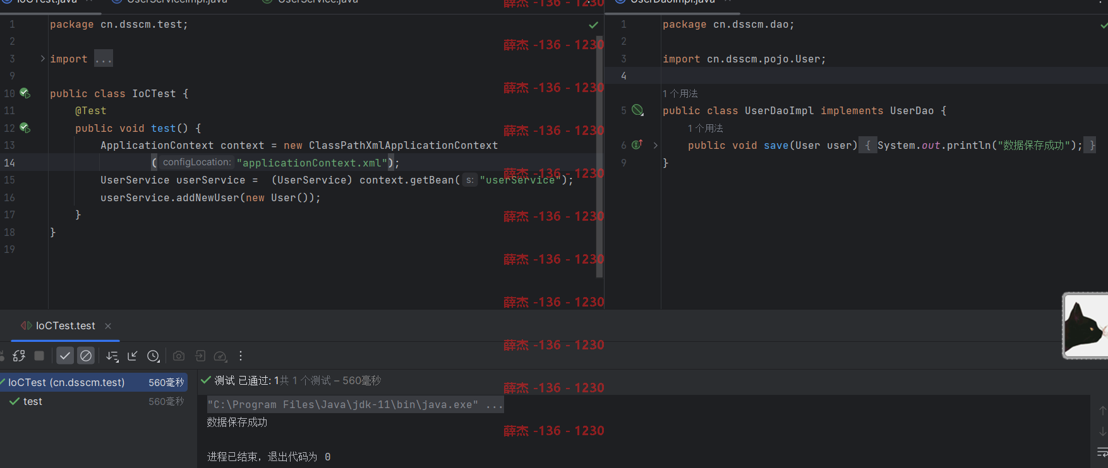Image resolution: width=1108 pixels, height=468 pixels.
Task: Click UserDao interface name after implements
Action: pyautogui.click(x=912, y=110)
